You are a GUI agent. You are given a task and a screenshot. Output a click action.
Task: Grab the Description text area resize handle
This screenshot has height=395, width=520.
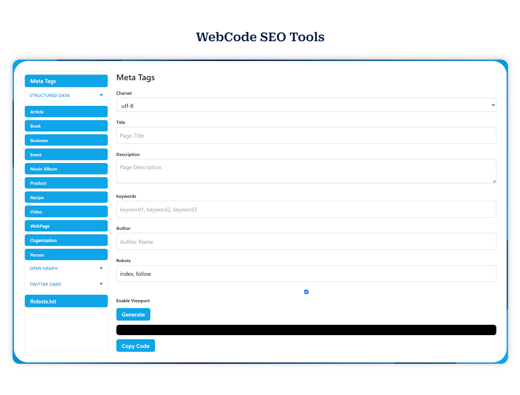[494, 181]
